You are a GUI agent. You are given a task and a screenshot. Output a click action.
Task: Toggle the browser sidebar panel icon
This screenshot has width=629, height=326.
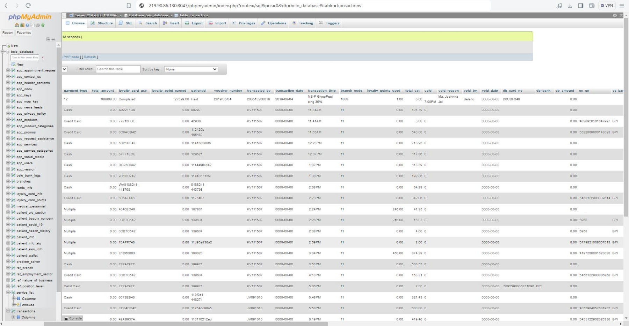(x=580, y=6)
